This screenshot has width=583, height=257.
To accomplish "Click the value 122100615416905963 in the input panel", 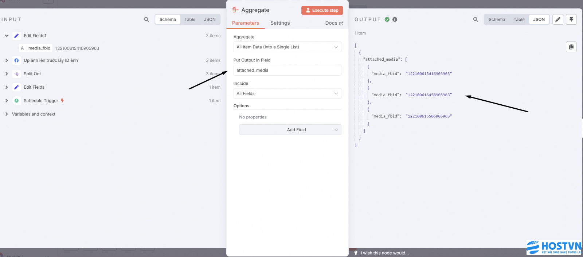I will pos(77,48).
